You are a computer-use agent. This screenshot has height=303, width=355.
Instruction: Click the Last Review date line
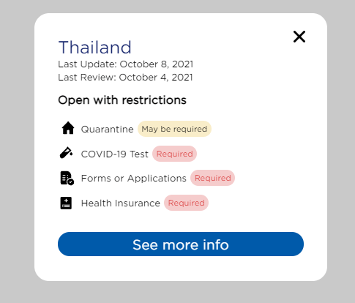[125, 78]
